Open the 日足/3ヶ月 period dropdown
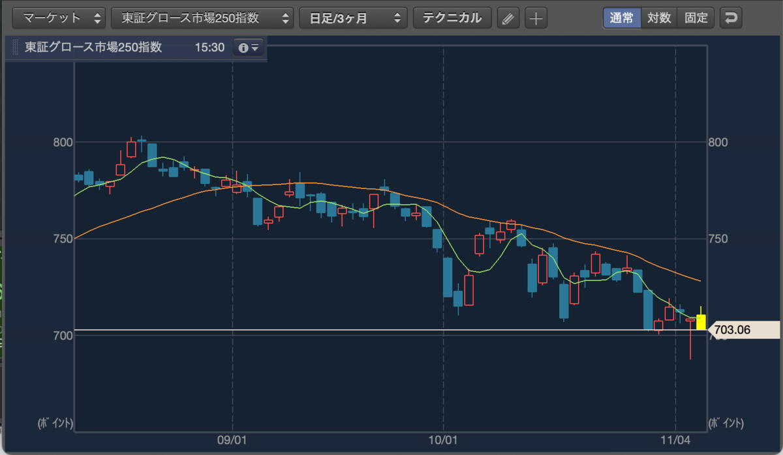This screenshot has height=455, width=783. pos(353,18)
